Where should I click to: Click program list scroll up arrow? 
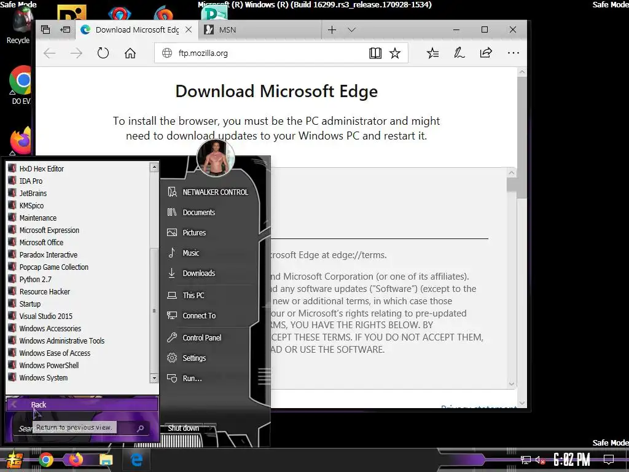click(154, 167)
